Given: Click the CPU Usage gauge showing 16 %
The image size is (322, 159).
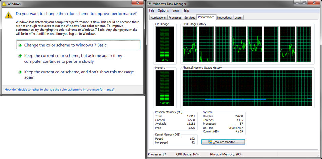Looking at the screenshot, I should click(x=164, y=44).
